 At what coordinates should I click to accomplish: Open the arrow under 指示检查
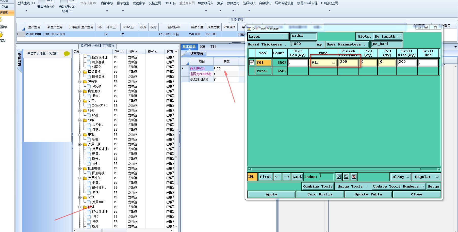coord(123,11)
